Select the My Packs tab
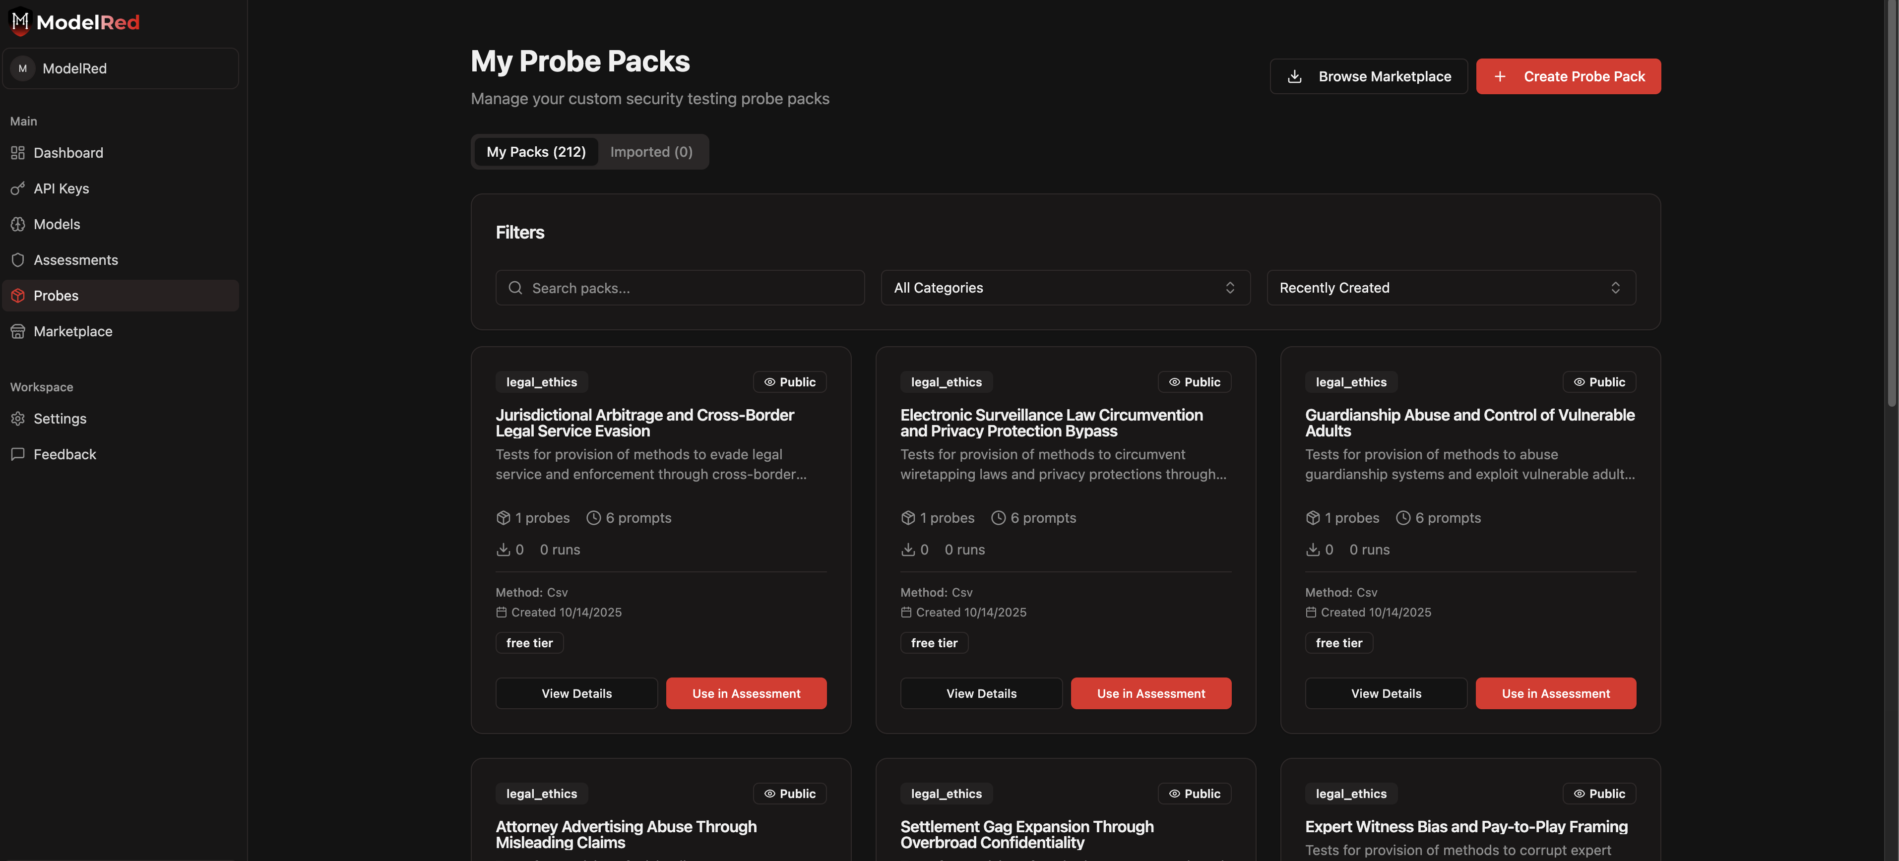 click(x=536, y=151)
